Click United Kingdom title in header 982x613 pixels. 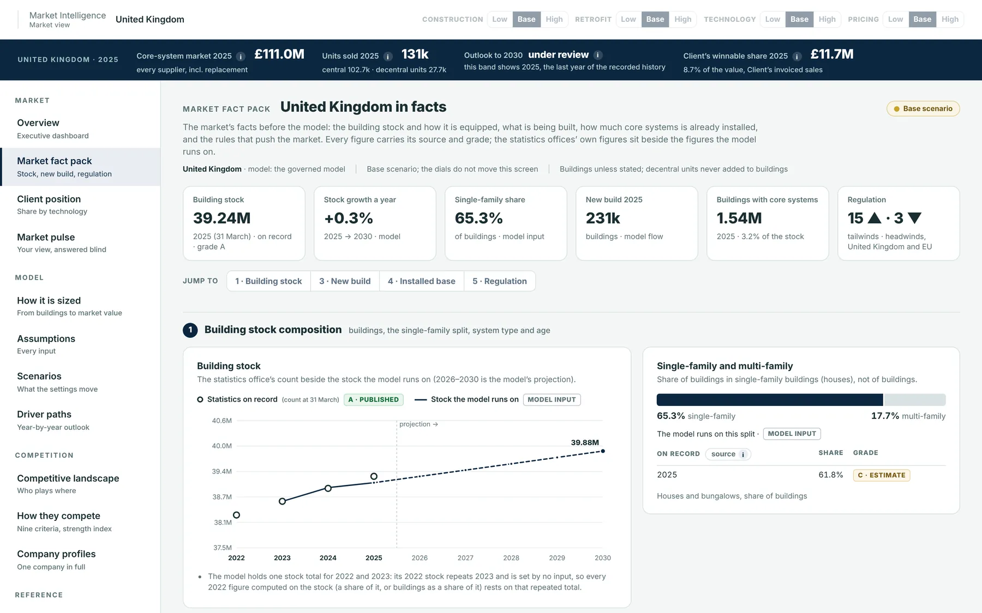click(150, 20)
